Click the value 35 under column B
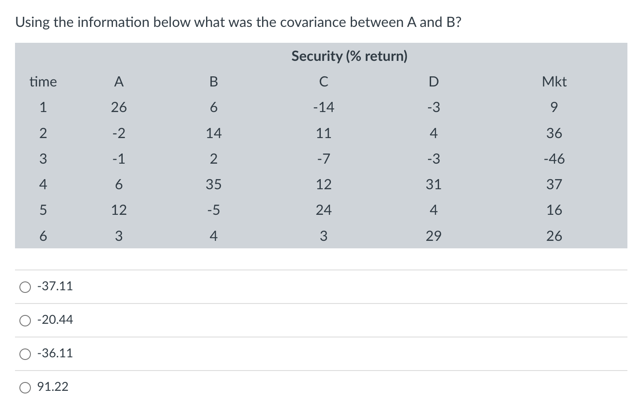This screenshot has width=638, height=412. click(214, 184)
